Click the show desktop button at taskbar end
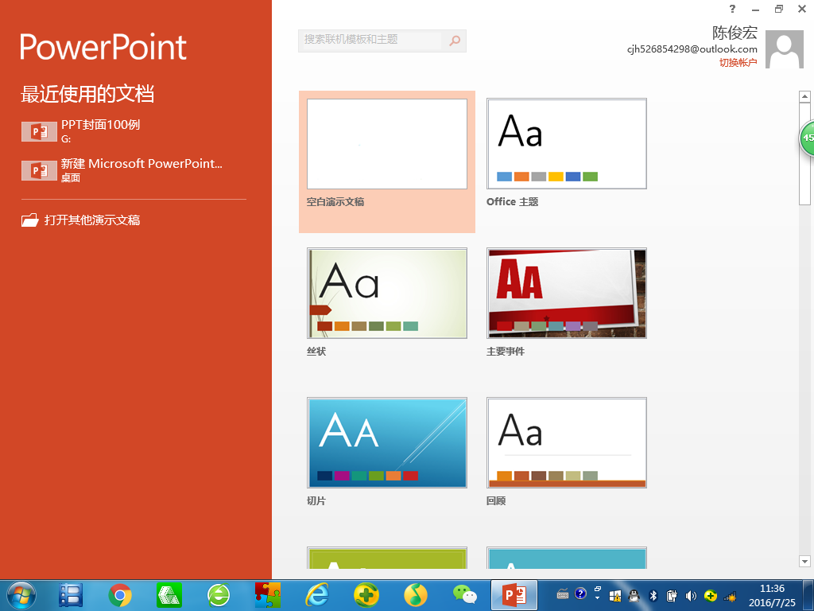This screenshot has height=611, width=814. pyautogui.click(x=808, y=595)
